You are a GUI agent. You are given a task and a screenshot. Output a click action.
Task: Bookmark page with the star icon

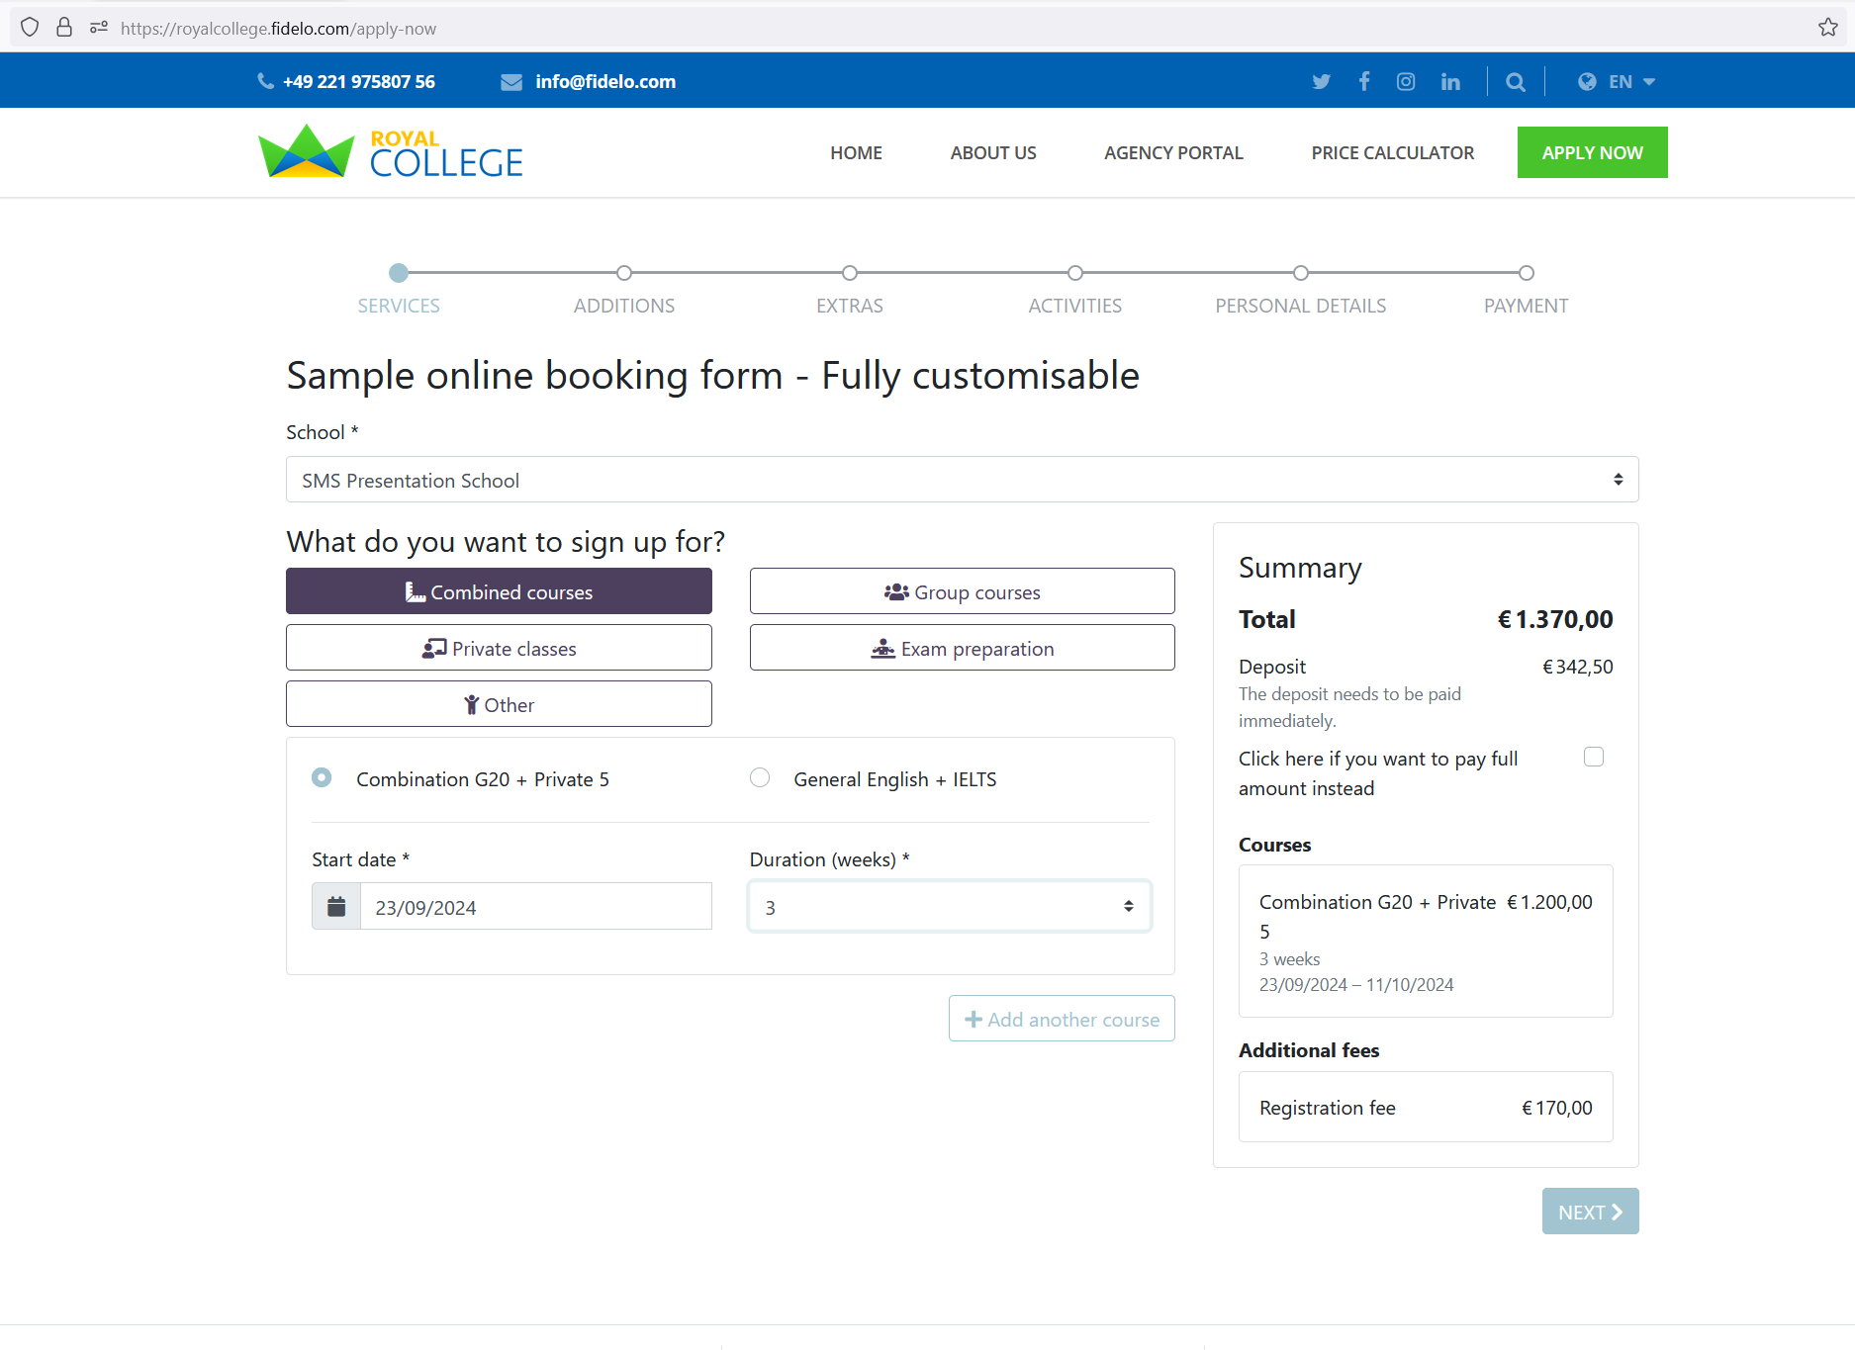(1827, 28)
